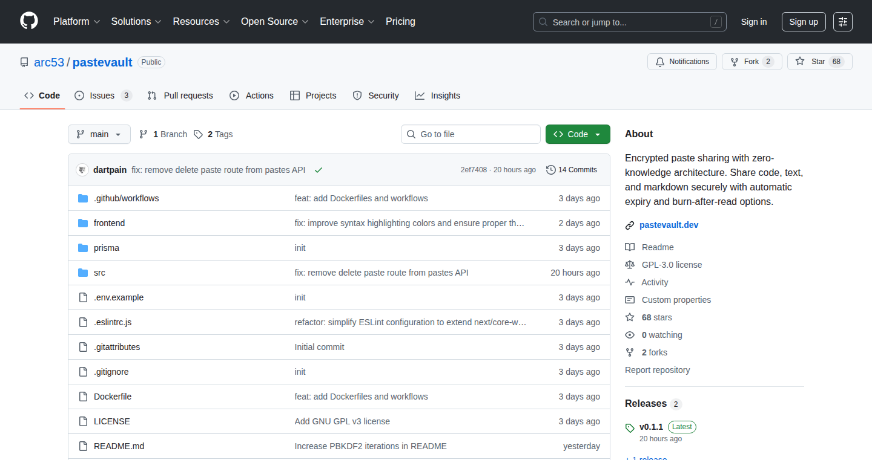Open the main branch selector dropdown
872x460 pixels.
(x=99, y=134)
